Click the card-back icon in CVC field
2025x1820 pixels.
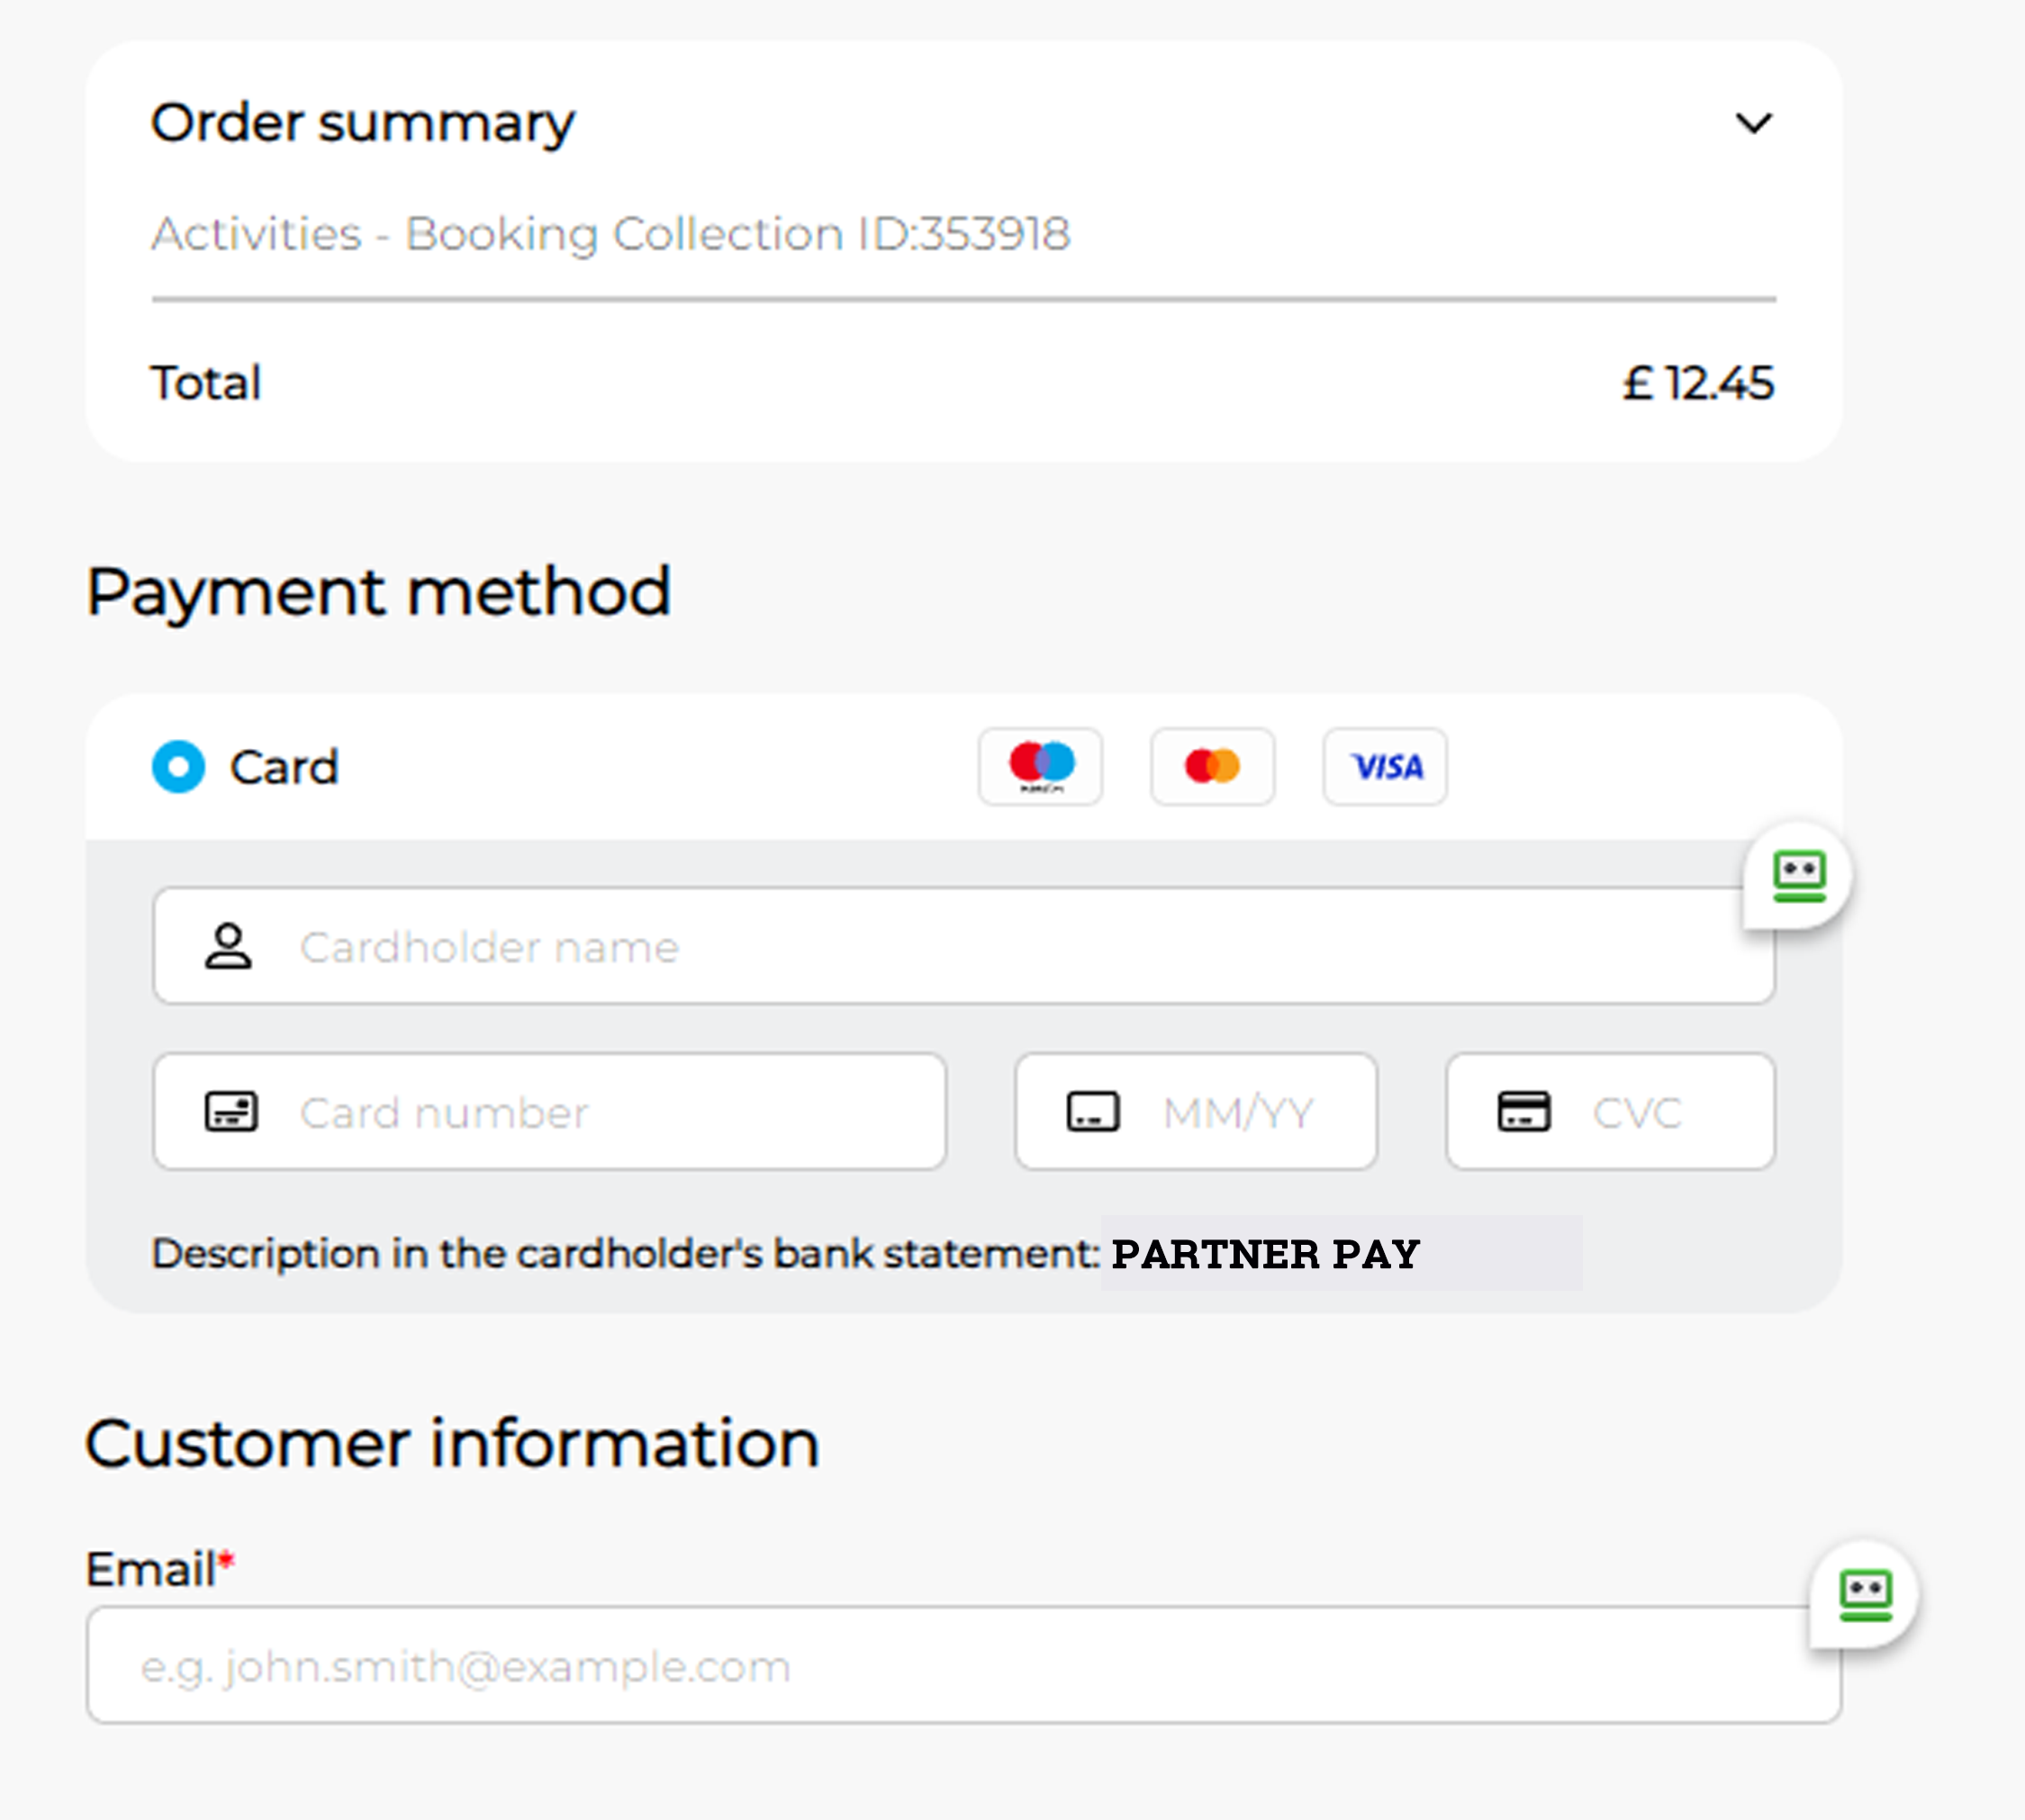(x=1523, y=1112)
